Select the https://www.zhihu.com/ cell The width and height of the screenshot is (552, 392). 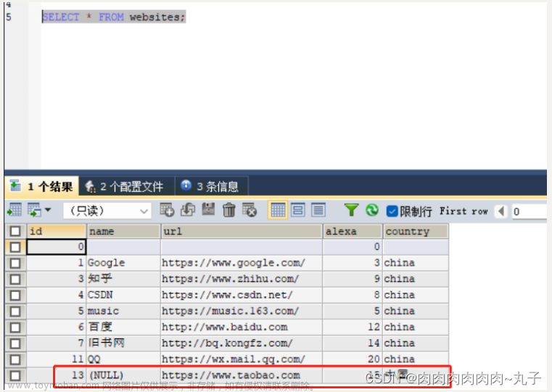point(242,279)
